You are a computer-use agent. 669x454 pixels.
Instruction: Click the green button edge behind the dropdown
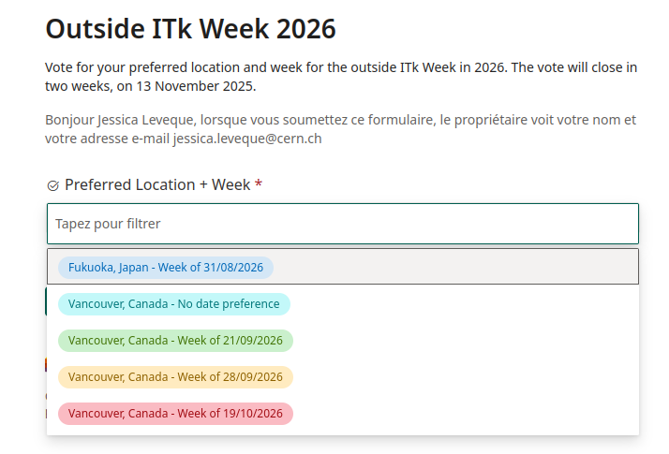(46, 301)
